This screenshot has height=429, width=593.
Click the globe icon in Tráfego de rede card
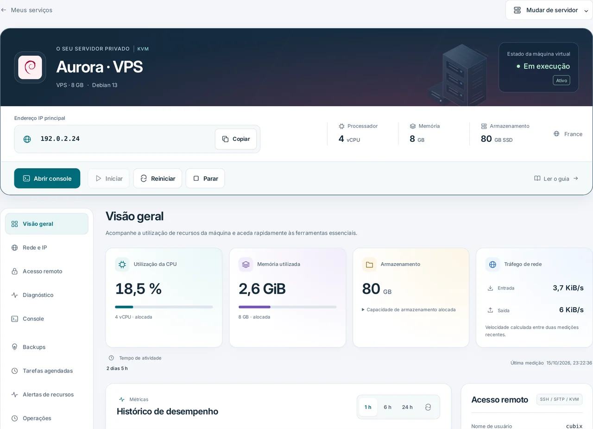coord(492,265)
